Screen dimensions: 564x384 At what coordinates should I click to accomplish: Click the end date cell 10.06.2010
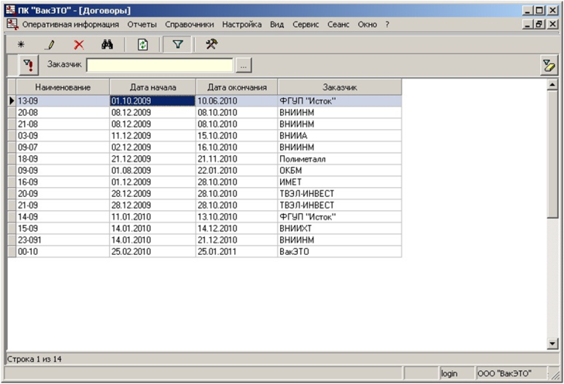tap(237, 101)
